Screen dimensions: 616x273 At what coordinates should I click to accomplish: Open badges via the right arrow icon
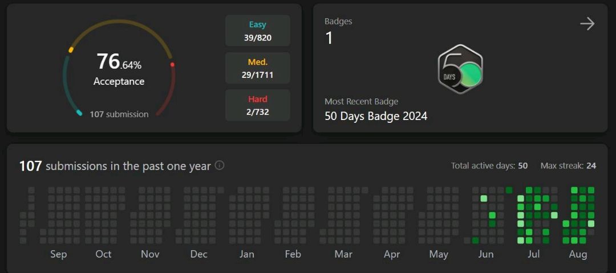coord(587,24)
